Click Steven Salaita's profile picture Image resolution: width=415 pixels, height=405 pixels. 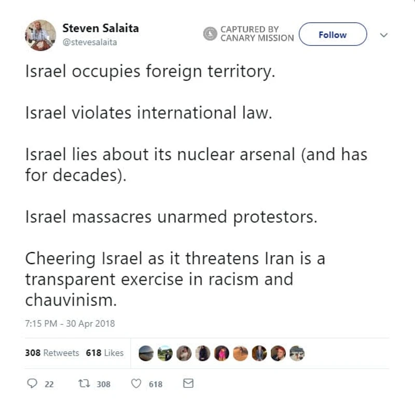coord(40,35)
